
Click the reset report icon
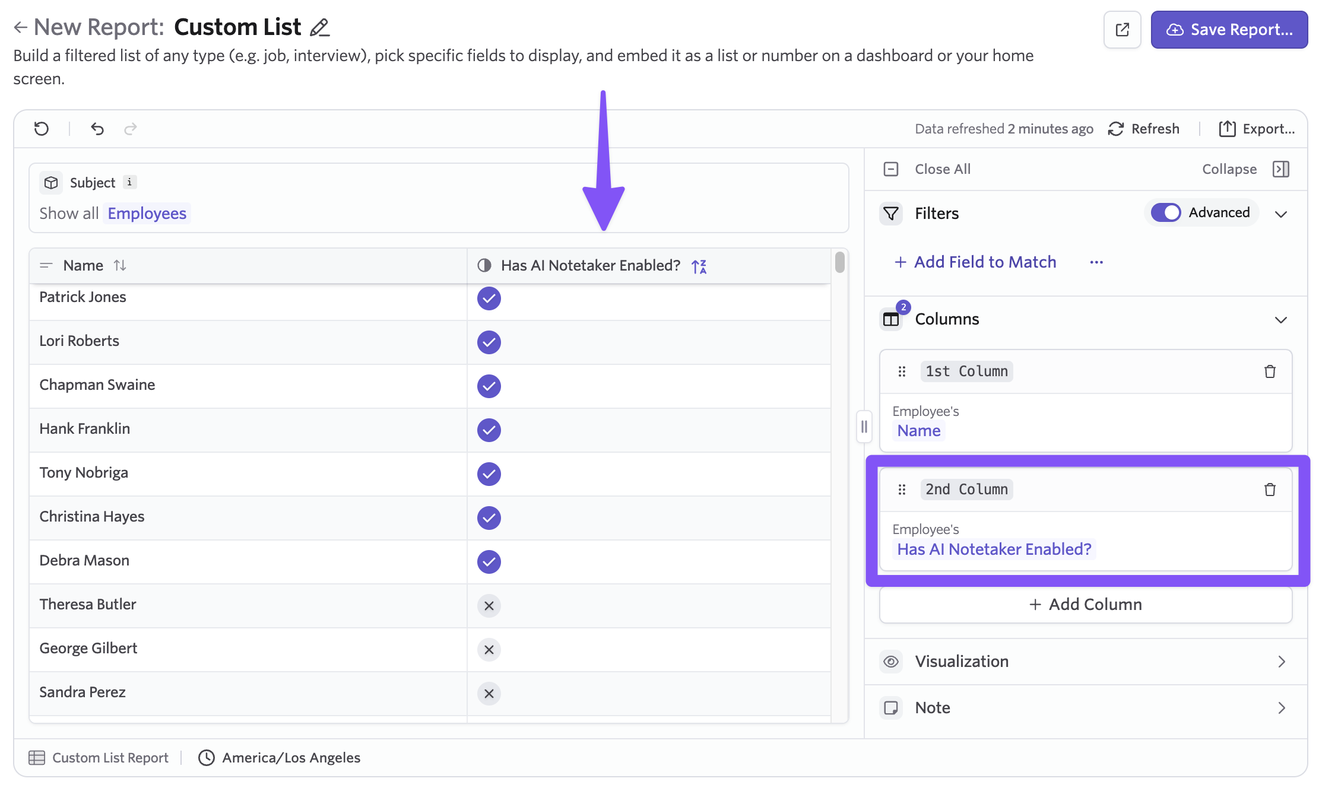(x=42, y=129)
